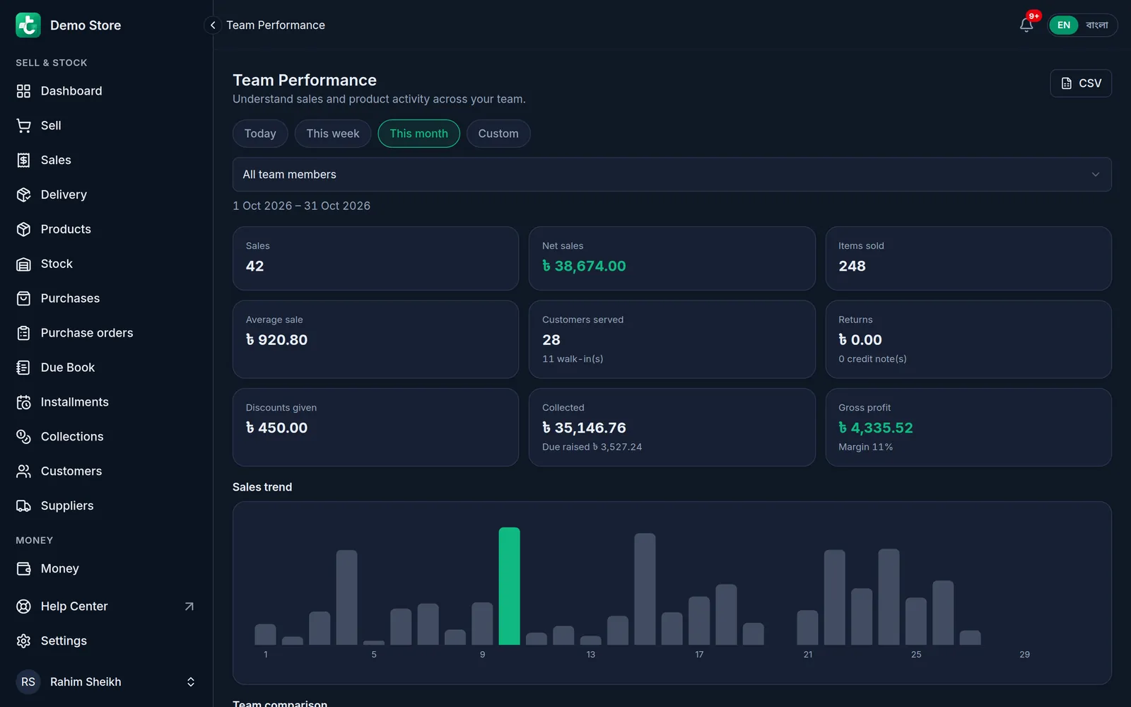The height and width of the screenshot is (707, 1131).
Task: Click the Suppliers truck icon
Action: (23, 506)
